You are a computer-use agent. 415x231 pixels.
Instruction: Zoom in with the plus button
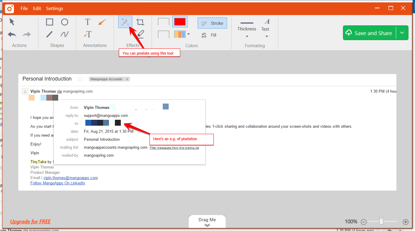click(406, 222)
